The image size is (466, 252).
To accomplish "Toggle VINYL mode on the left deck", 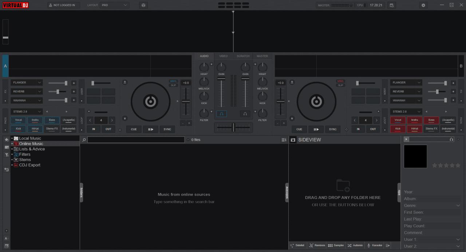I will click(x=174, y=81).
